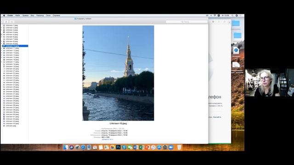Launch Skype from the Dock
The width and height of the screenshot is (294, 165).
tap(124, 148)
